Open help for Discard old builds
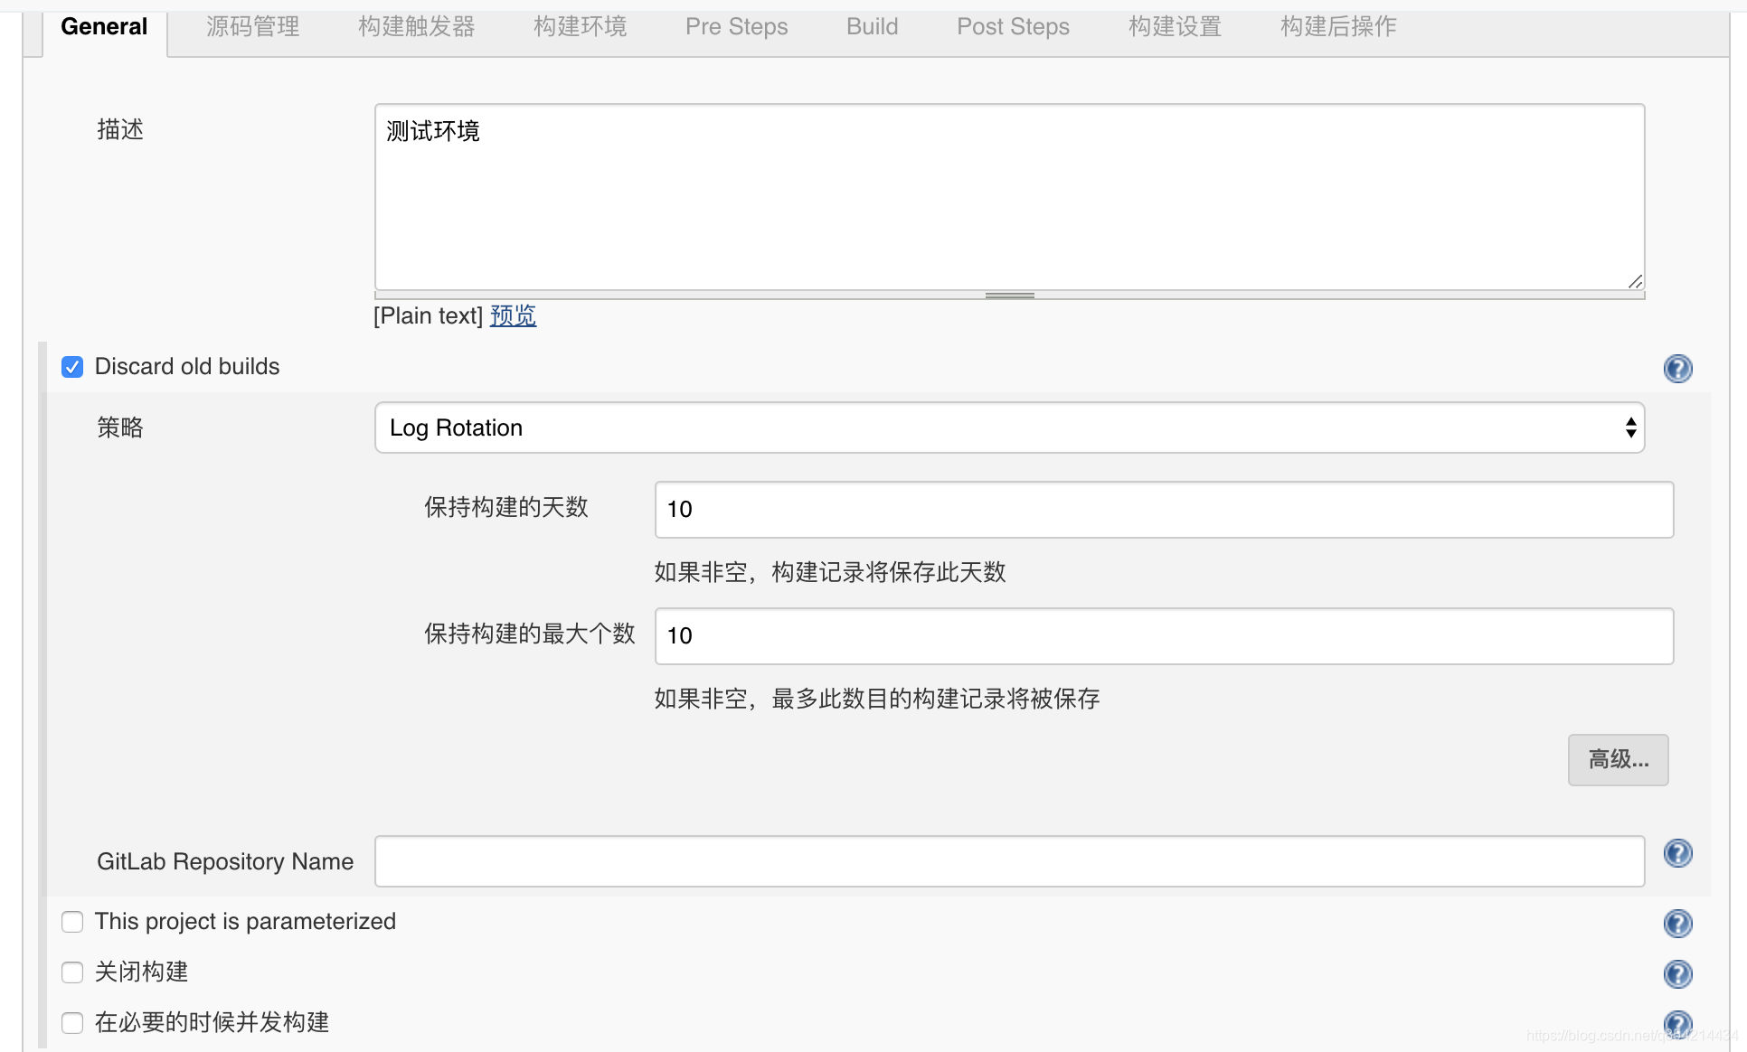 [1677, 368]
